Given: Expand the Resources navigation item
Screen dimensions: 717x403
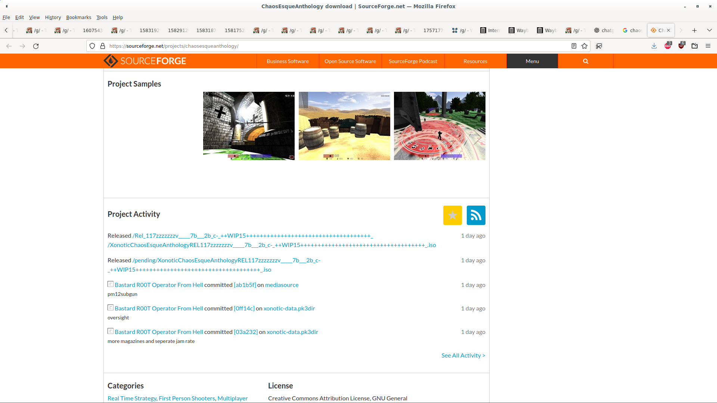Looking at the screenshot, I should pos(475,61).
